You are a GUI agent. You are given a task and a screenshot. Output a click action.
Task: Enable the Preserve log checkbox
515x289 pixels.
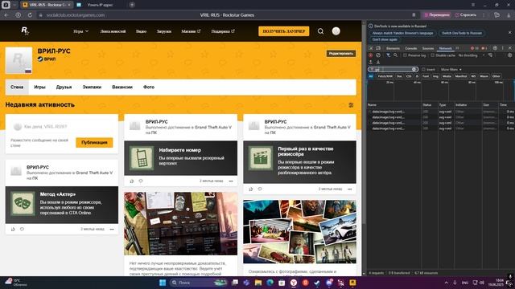[x=405, y=55]
